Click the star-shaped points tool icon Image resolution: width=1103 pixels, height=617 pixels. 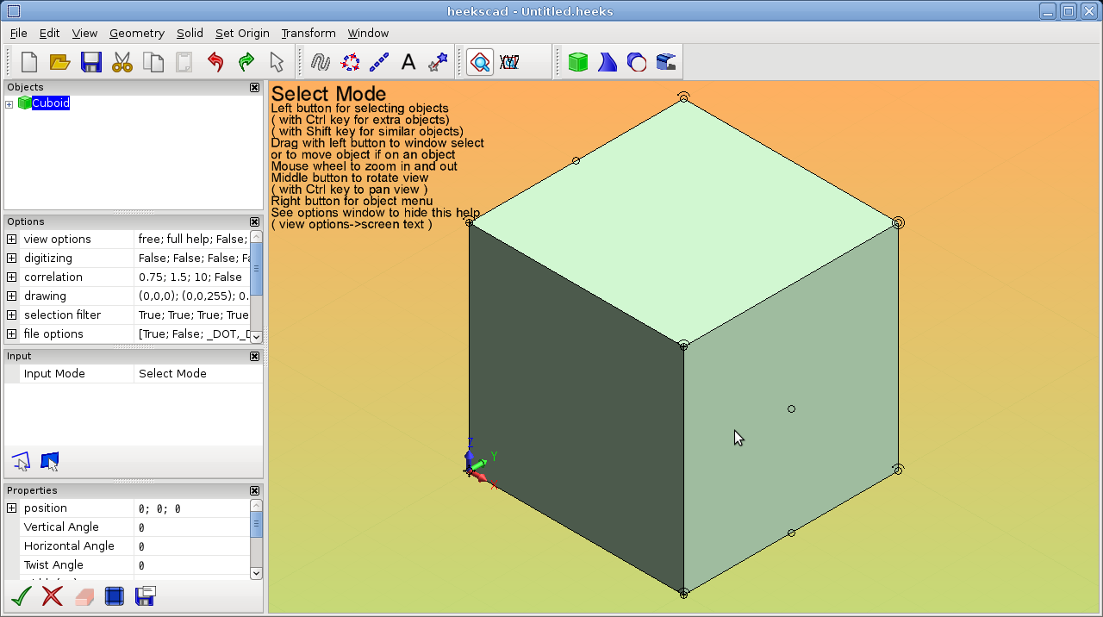click(x=438, y=62)
